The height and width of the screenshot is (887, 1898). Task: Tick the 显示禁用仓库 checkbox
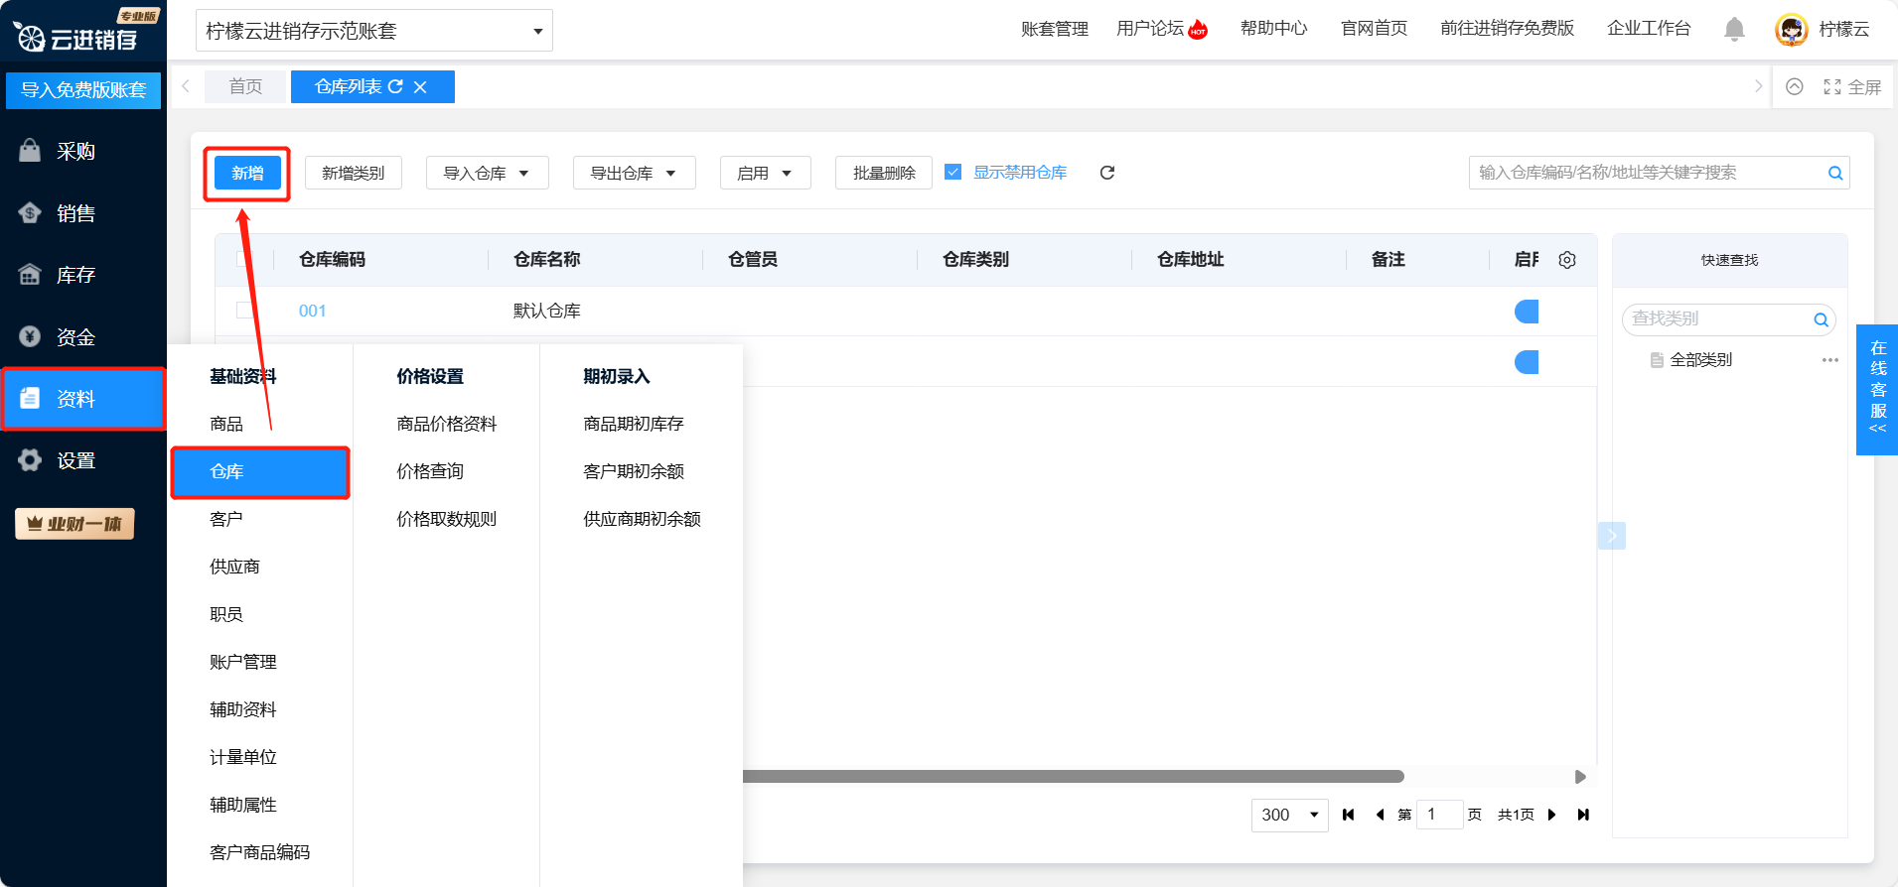pos(953,172)
